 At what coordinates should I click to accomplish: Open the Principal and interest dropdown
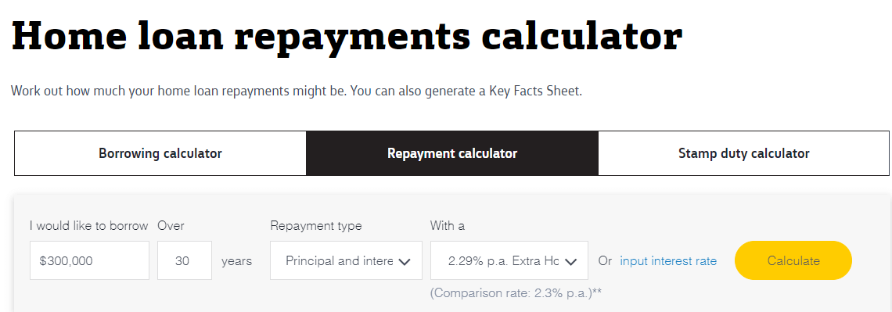point(346,260)
